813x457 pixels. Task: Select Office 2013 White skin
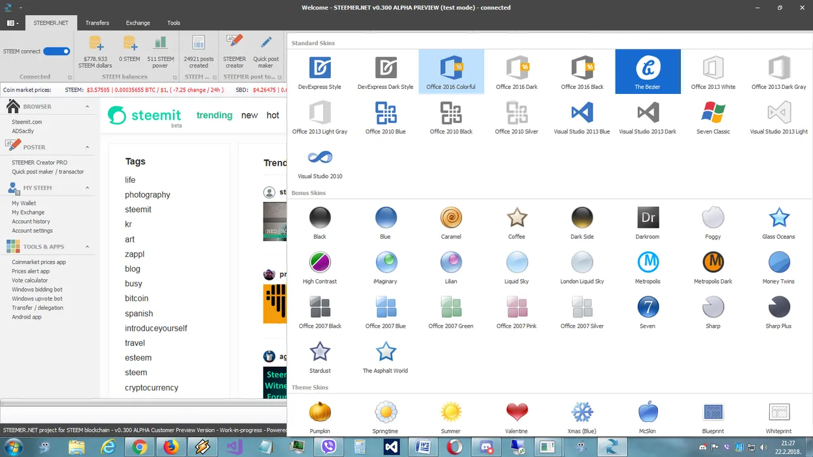coord(713,72)
